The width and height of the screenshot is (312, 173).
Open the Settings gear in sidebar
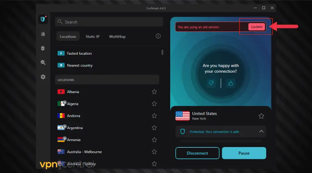pyautogui.click(x=43, y=77)
